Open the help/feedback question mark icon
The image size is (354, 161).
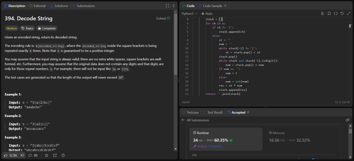click(63, 155)
